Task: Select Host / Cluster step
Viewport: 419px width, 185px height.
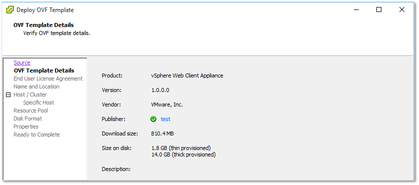Action: click(30, 94)
